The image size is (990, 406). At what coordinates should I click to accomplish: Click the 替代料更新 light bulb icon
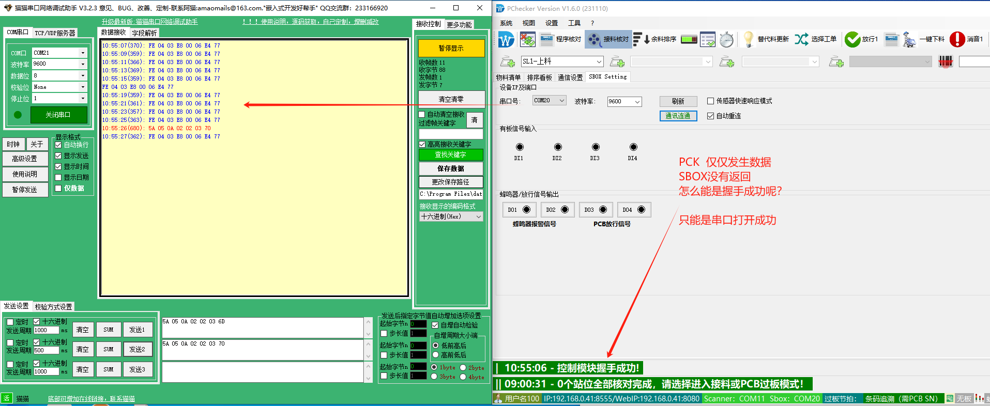748,39
